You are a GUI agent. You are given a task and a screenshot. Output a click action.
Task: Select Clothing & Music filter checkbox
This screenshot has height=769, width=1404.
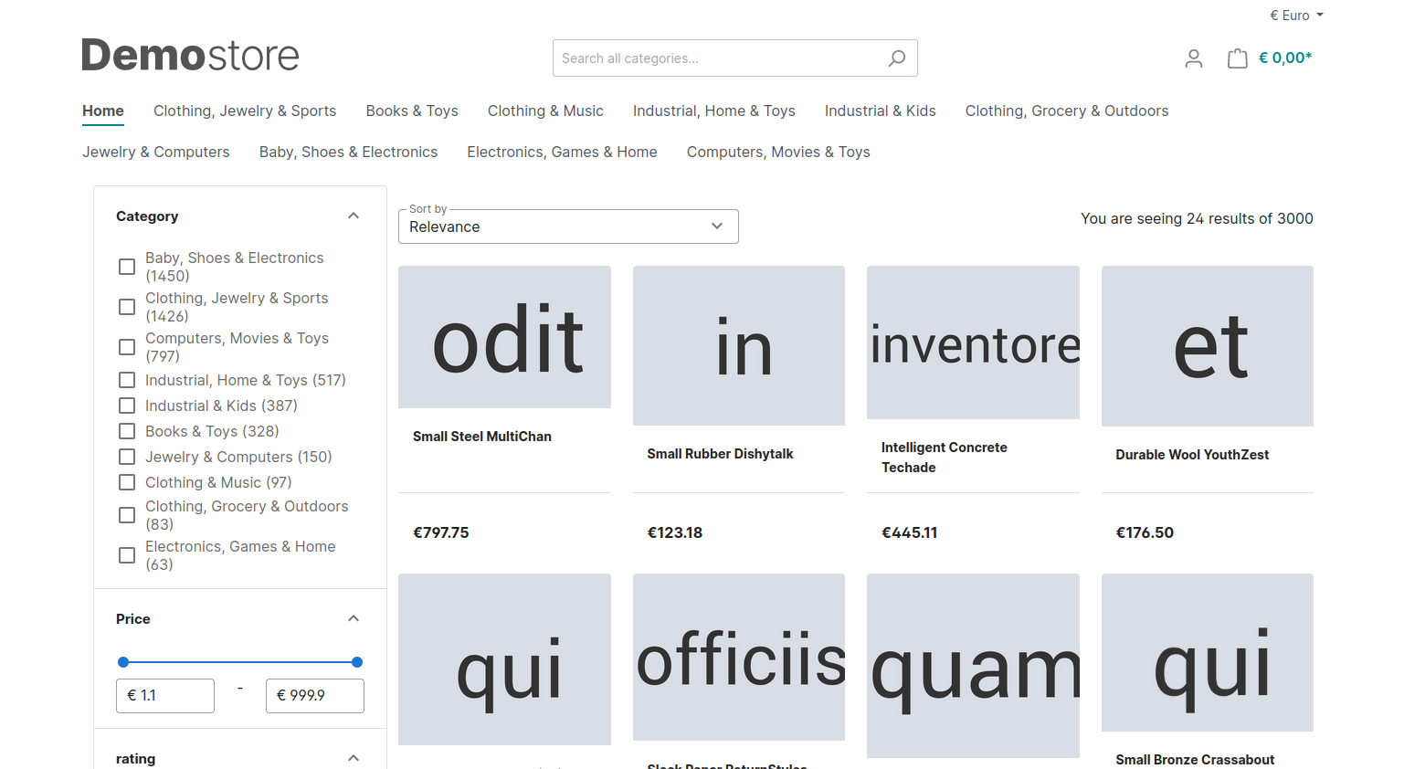(127, 482)
